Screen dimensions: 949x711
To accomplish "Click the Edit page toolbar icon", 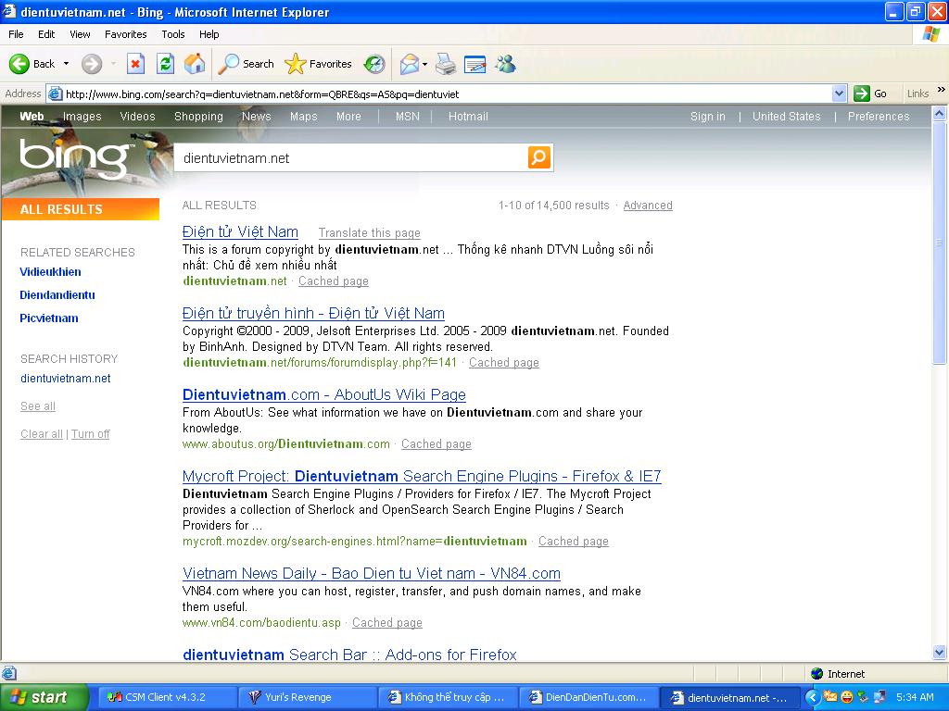I will click(475, 64).
